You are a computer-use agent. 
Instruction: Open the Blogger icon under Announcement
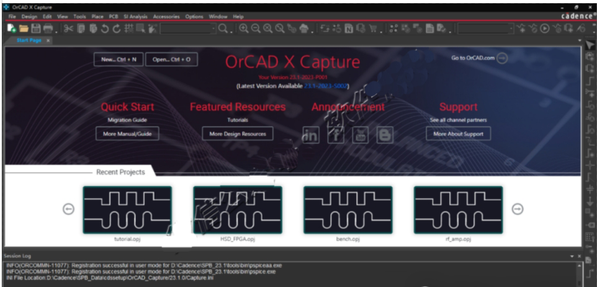tap(385, 135)
